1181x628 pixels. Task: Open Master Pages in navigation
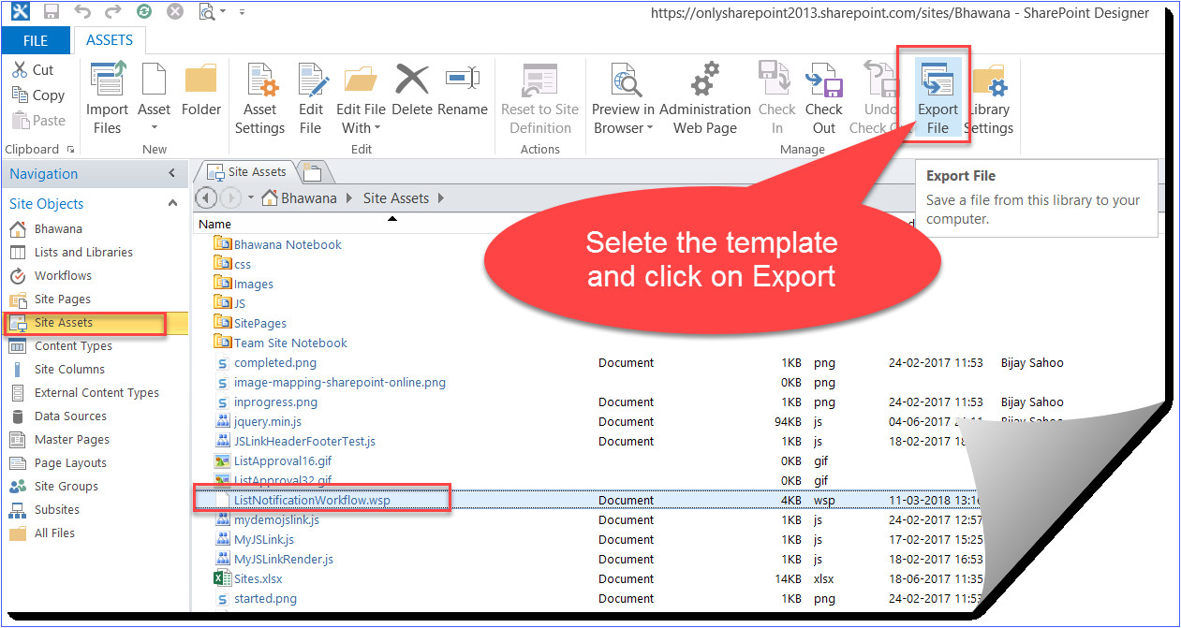click(x=71, y=440)
